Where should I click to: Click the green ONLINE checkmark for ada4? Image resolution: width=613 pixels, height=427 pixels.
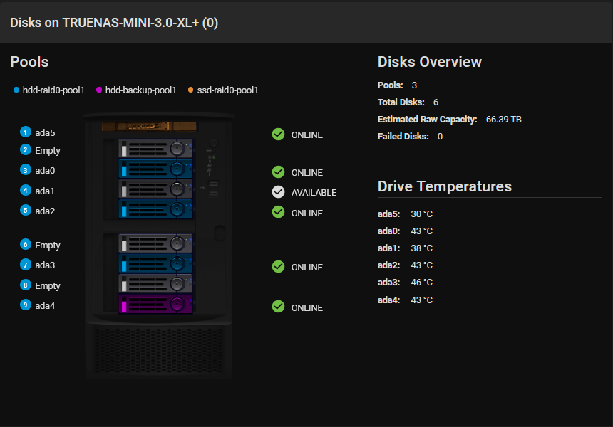(279, 307)
